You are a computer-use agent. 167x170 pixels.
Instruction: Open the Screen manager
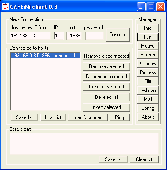(148, 55)
